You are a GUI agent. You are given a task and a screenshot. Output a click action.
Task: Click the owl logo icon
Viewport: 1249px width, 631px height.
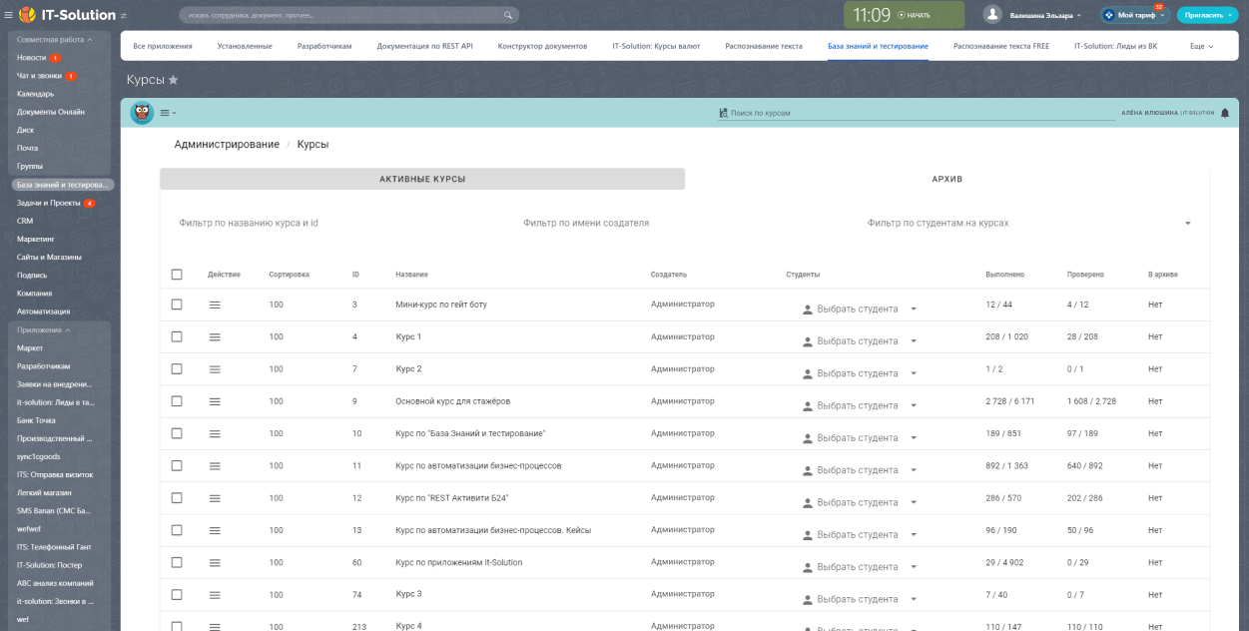pyautogui.click(x=142, y=113)
